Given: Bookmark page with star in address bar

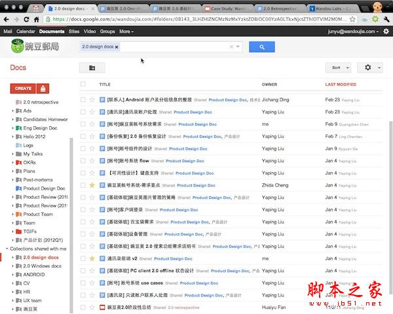Looking at the screenshot, I should coord(352,19).
